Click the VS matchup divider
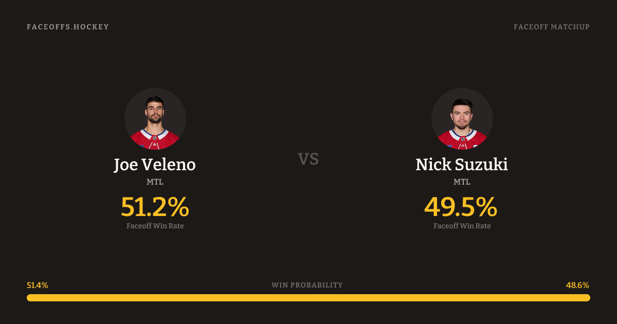Screen dimensions: 617x324 (x=308, y=159)
